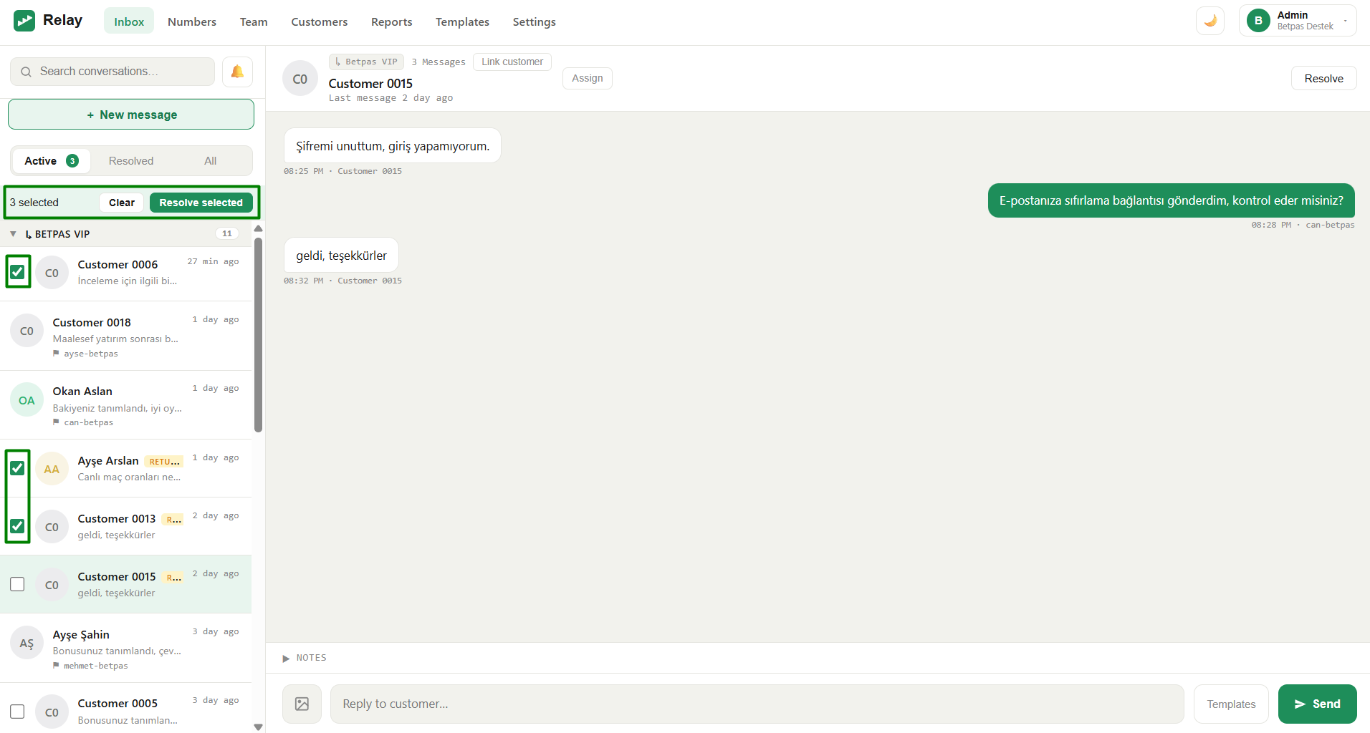Viewport: 1370px width, 733px height.
Task: Go to Settings
Action: 535,21
